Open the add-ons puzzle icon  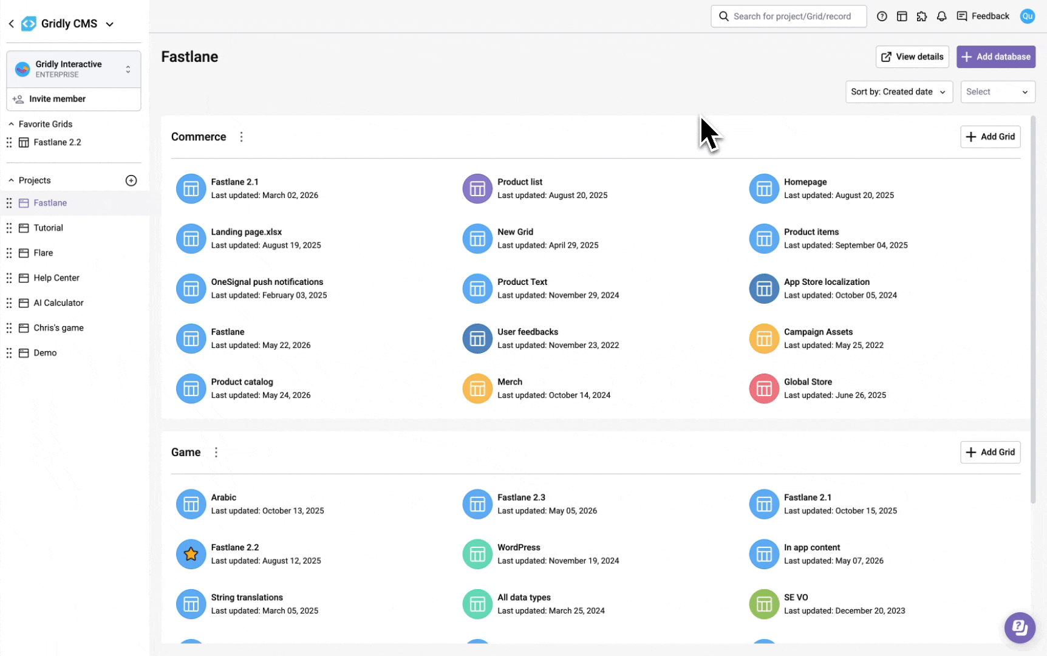(x=922, y=16)
